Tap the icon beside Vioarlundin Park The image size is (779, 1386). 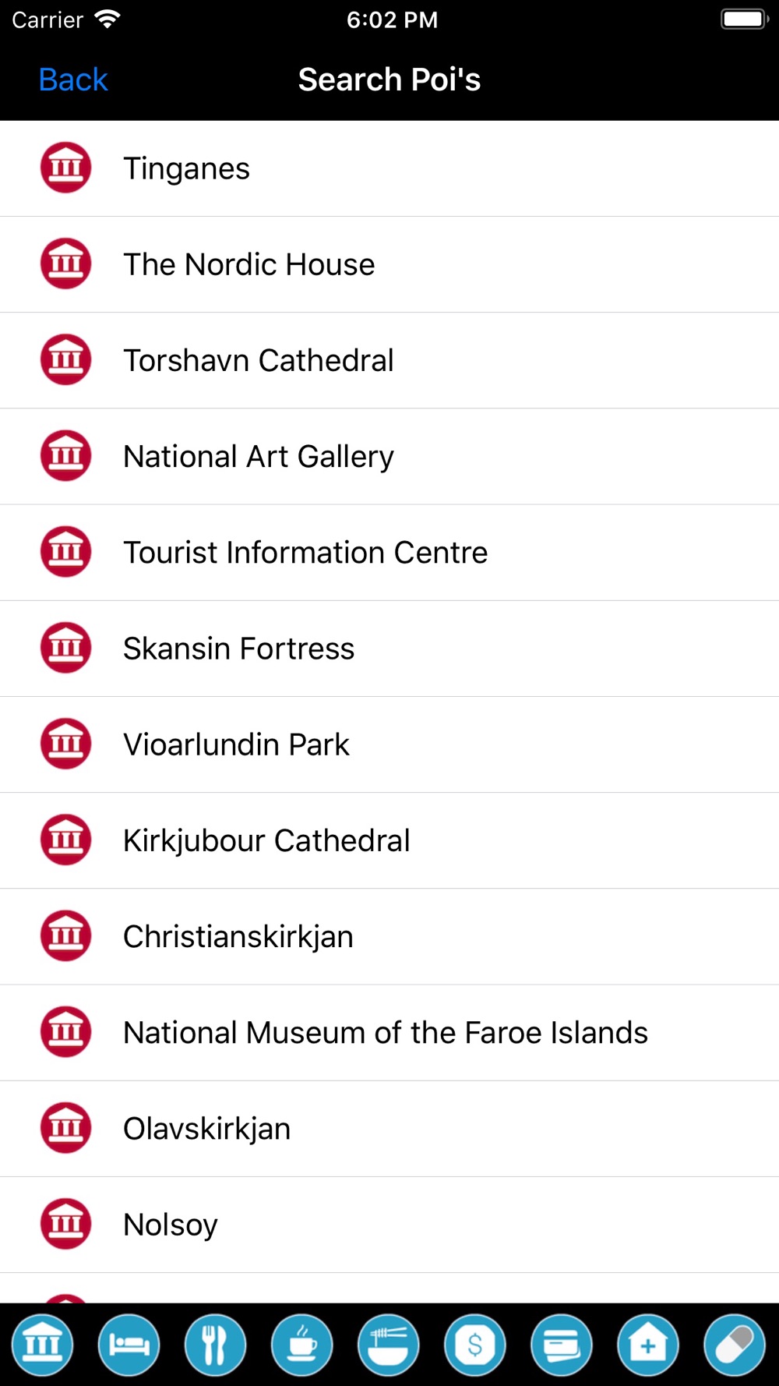coord(65,744)
